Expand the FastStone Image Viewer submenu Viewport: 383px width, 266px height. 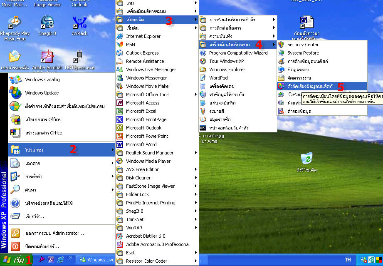pos(157,186)
